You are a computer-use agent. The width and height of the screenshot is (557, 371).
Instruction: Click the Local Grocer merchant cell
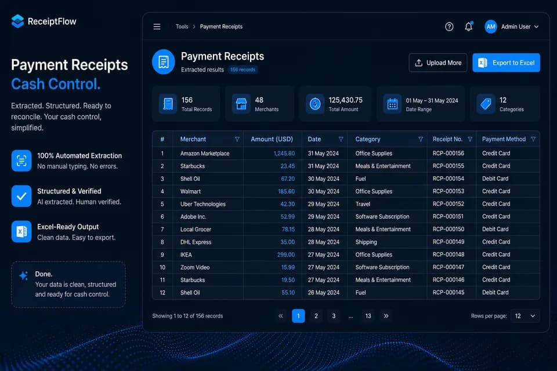pyautogui.click(x=196, y=230)
